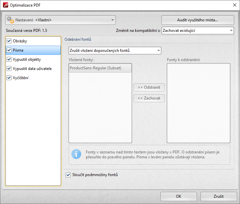
Task: Cancel with the Zrušit button
Action: click(x=219, y=196)
